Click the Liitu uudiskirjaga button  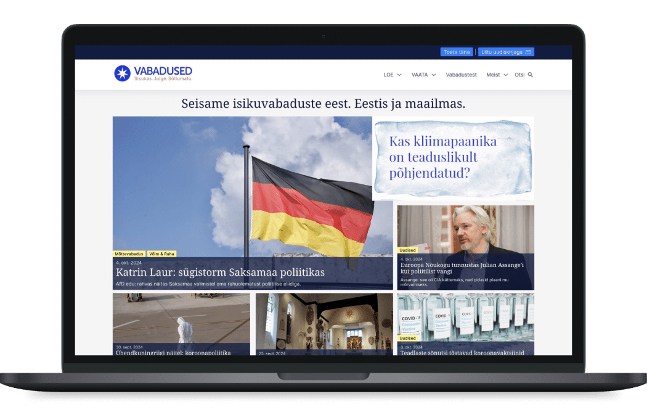click(x=505, y=52)
